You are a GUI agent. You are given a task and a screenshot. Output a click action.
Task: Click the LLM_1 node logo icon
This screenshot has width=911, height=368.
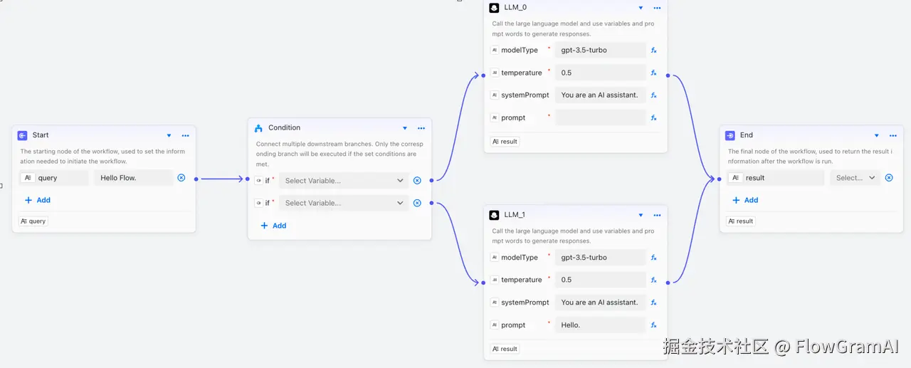point(494,215)
